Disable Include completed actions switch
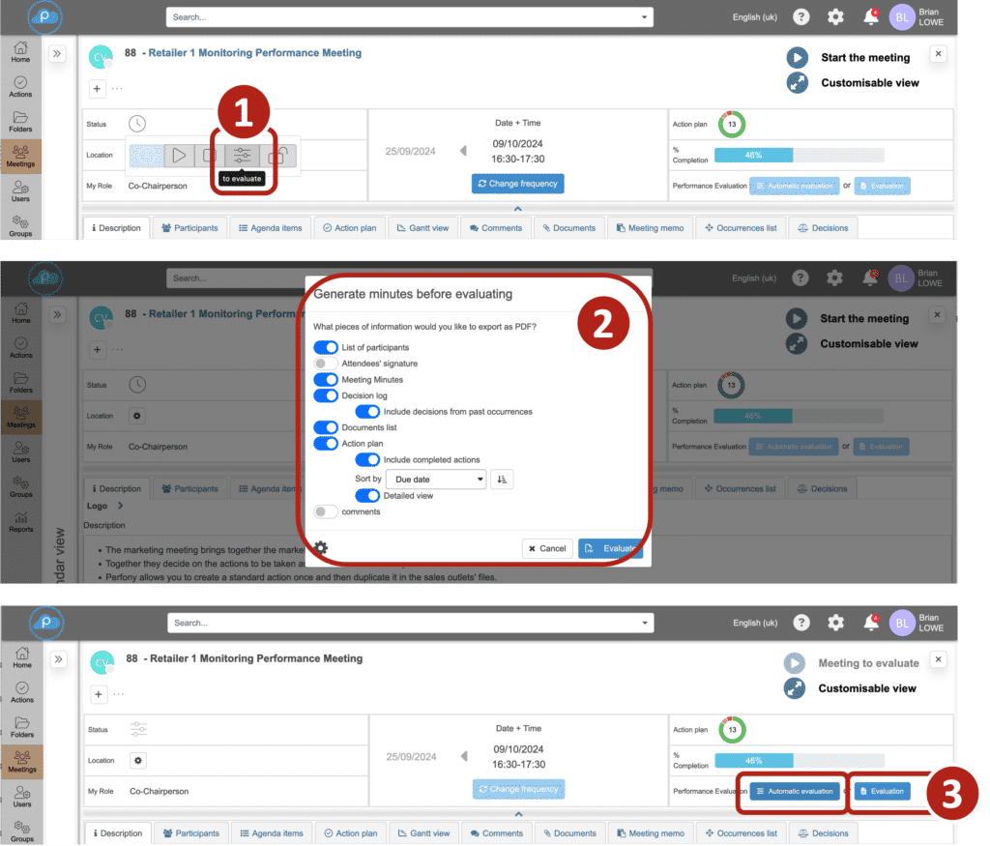Screen dimensions: 990x846 [x=367, y=459]
